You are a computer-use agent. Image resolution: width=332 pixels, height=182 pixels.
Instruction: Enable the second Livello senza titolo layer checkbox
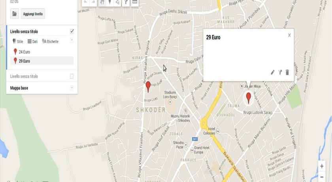click(x=72, y=76)
